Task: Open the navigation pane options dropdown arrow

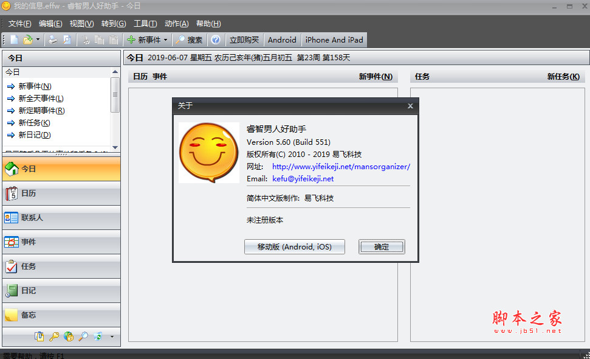Action: [x=112, y=336]
